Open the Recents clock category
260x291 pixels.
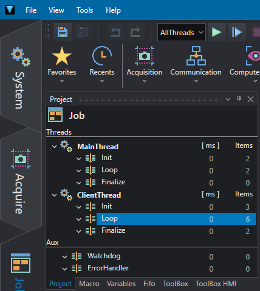102,64
